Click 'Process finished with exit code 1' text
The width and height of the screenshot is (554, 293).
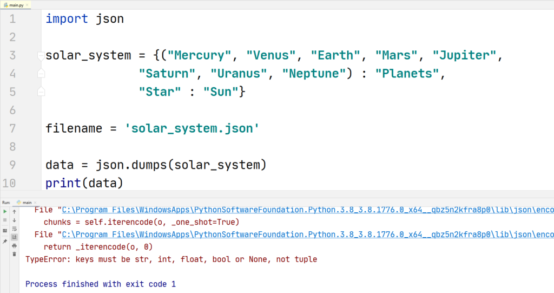click(100, 284)
